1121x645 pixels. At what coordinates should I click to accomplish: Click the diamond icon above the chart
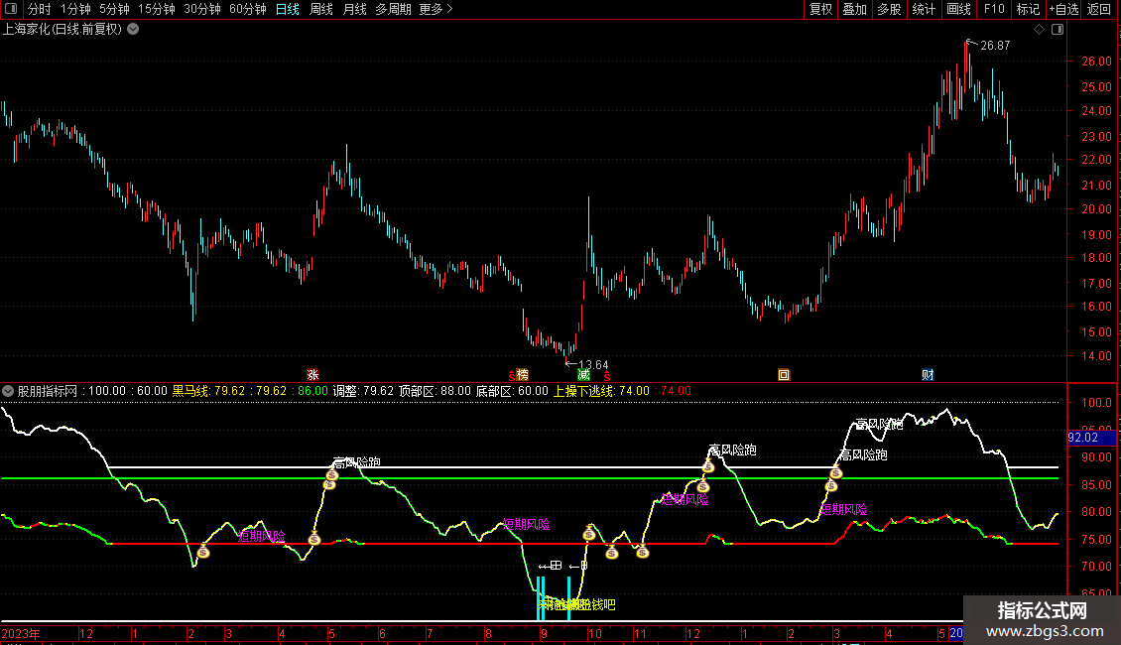1039,30
